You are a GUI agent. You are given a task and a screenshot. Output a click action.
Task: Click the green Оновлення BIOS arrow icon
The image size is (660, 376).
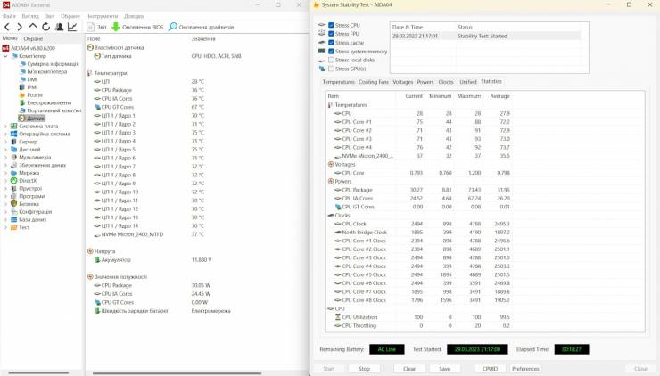tap(116, 27)
